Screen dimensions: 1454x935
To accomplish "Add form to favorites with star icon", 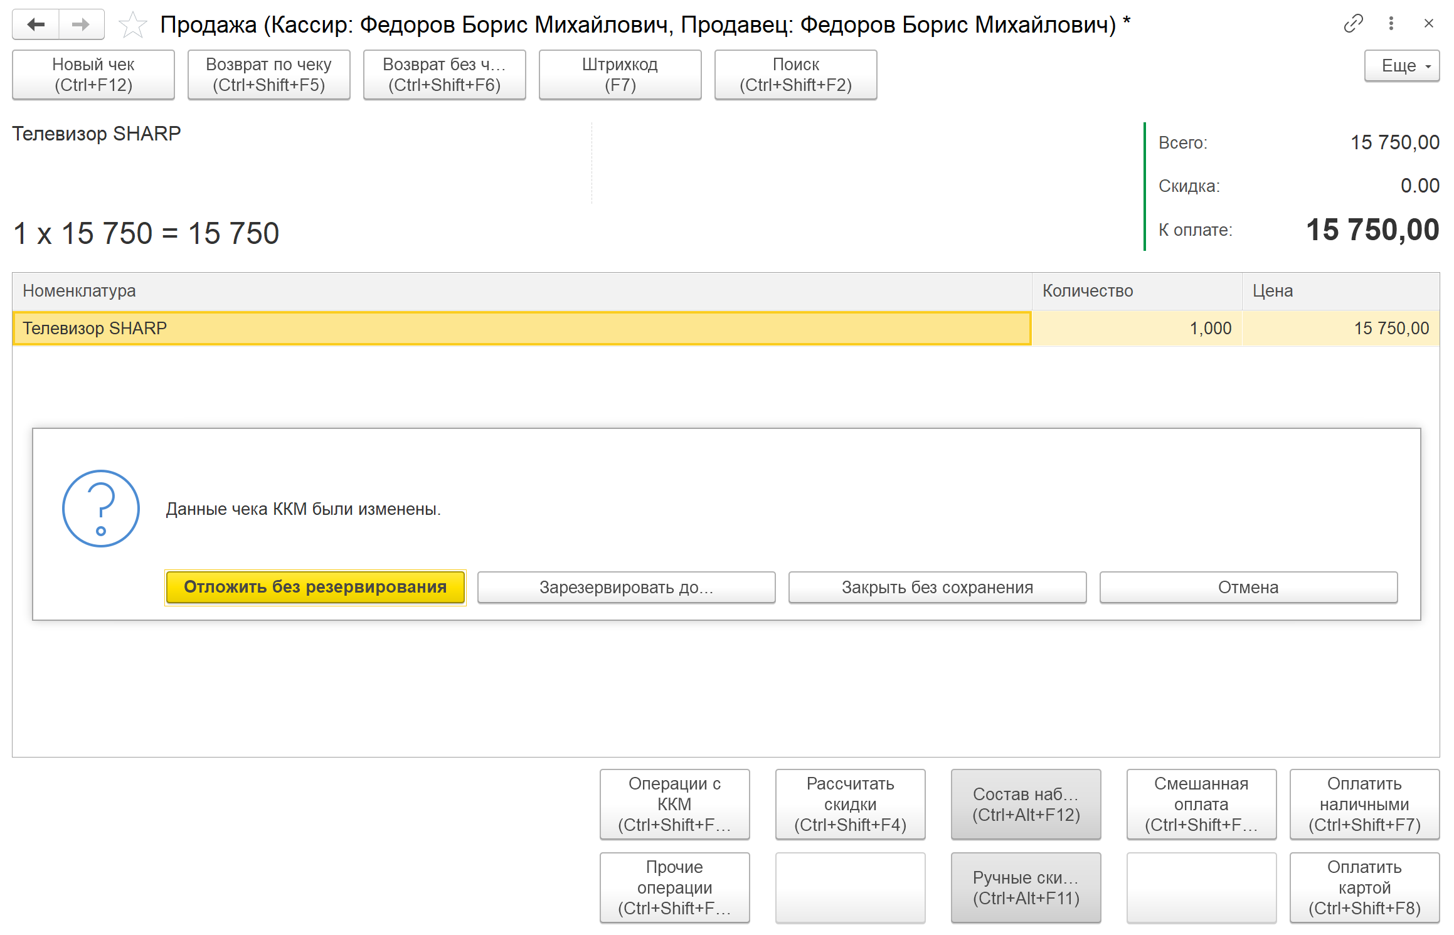I will [x=132, y=25].
